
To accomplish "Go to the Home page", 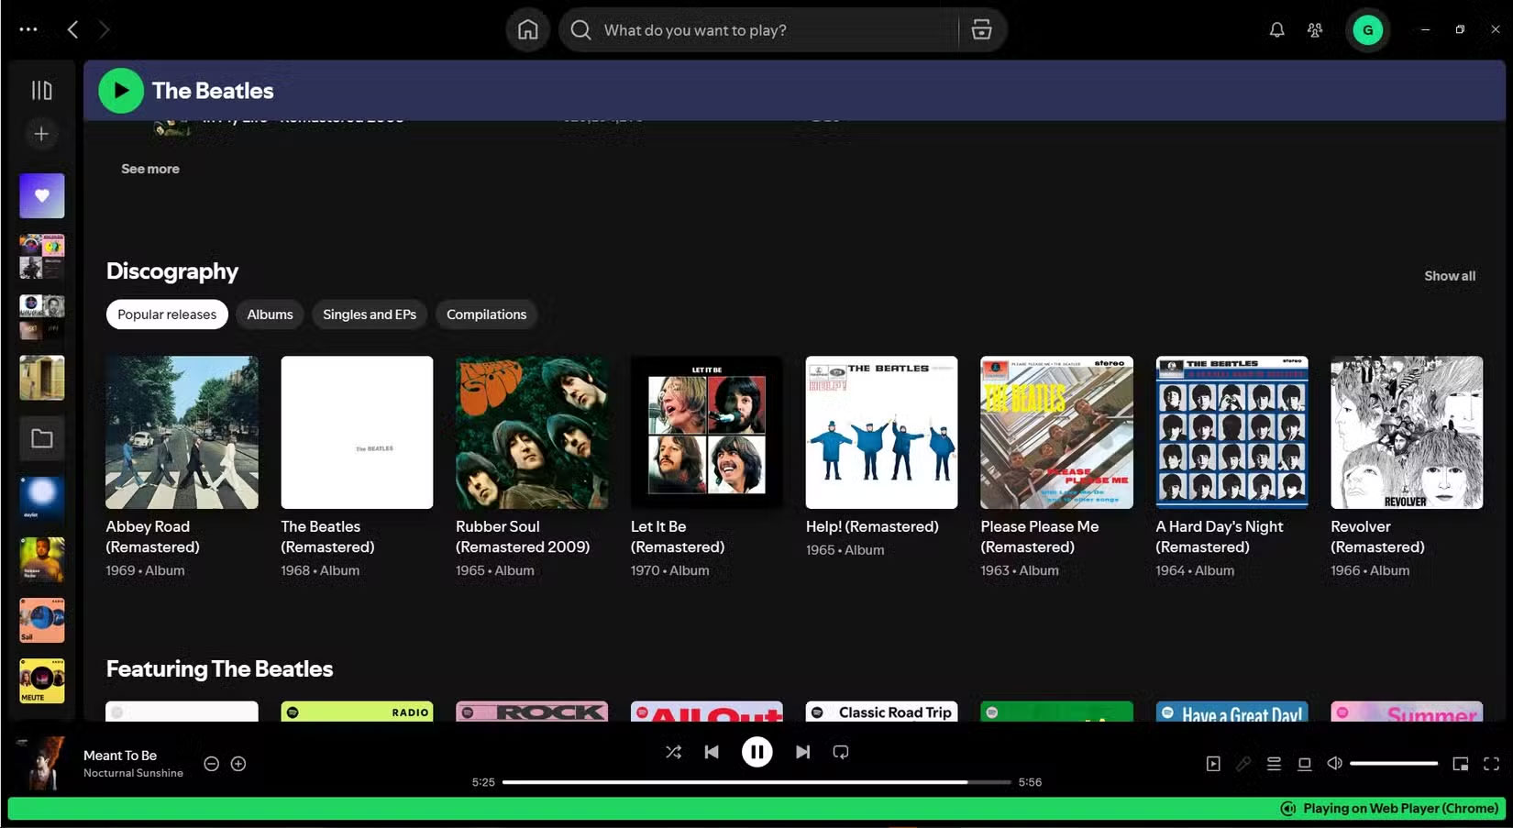I will tap(527, 29).
